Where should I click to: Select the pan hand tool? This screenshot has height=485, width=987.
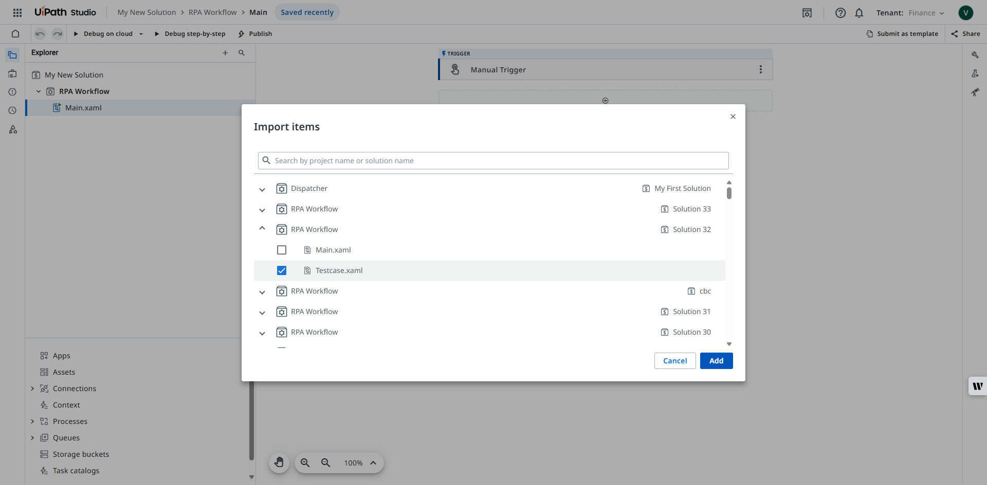279,463
